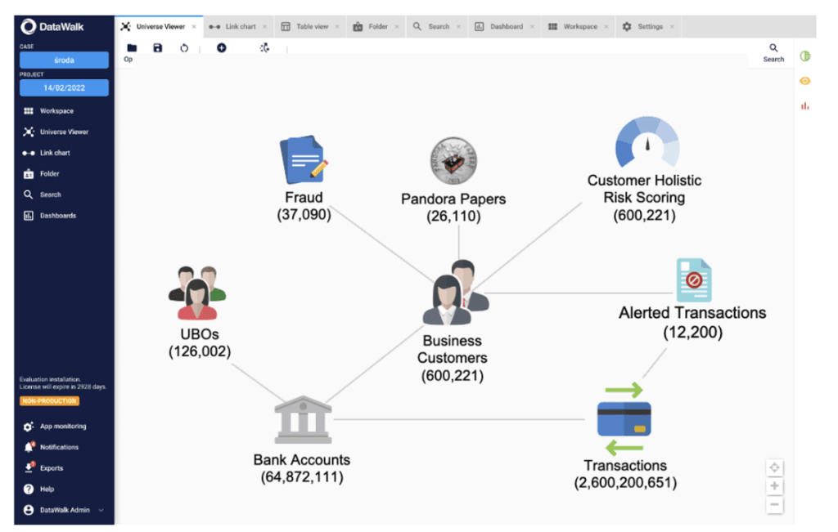838x532 pixels.
Task: Click the refresh history icon in the toolbar
Action: [x=184, y=48]
